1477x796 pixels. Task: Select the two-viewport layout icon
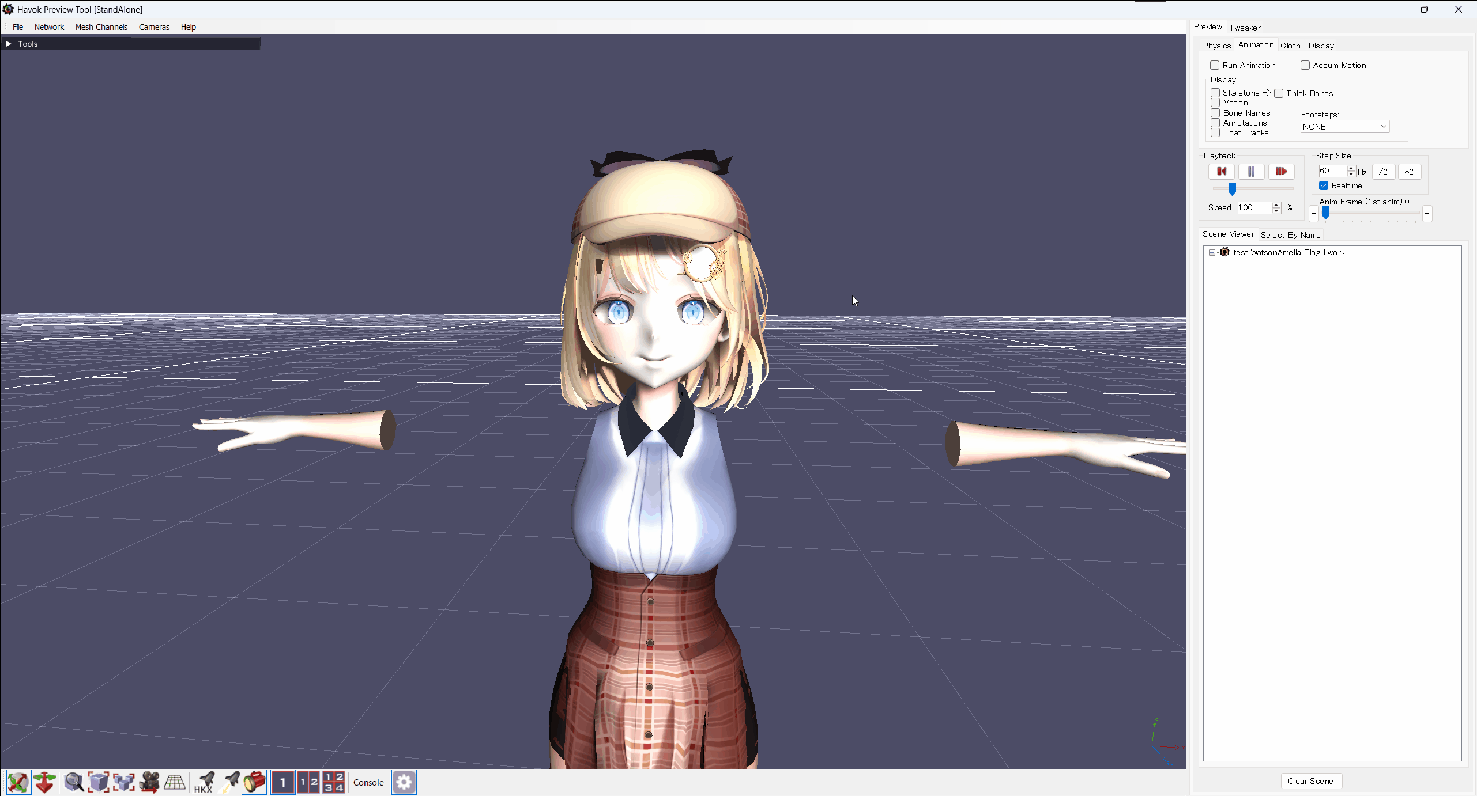click(308, 782)
